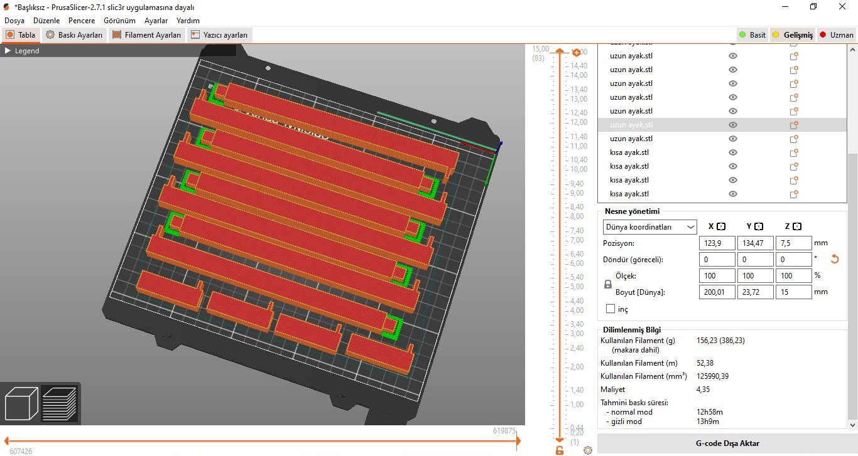This screenshot has height=456, width=858.
Task: Toggle the eye icon on the topmost kısa ayak.stl row
Action: [732, 152]
